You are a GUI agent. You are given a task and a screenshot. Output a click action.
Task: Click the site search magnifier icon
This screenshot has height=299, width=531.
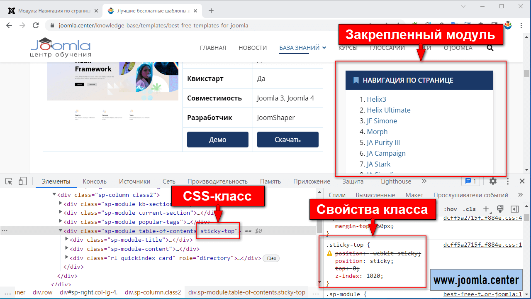pyautogui.click(x=490, y=48)
